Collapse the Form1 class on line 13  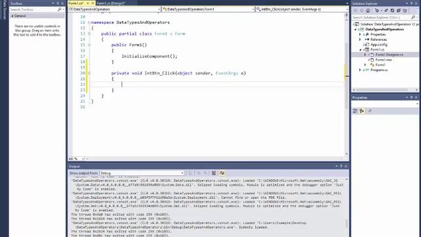(x=89, y=34)
